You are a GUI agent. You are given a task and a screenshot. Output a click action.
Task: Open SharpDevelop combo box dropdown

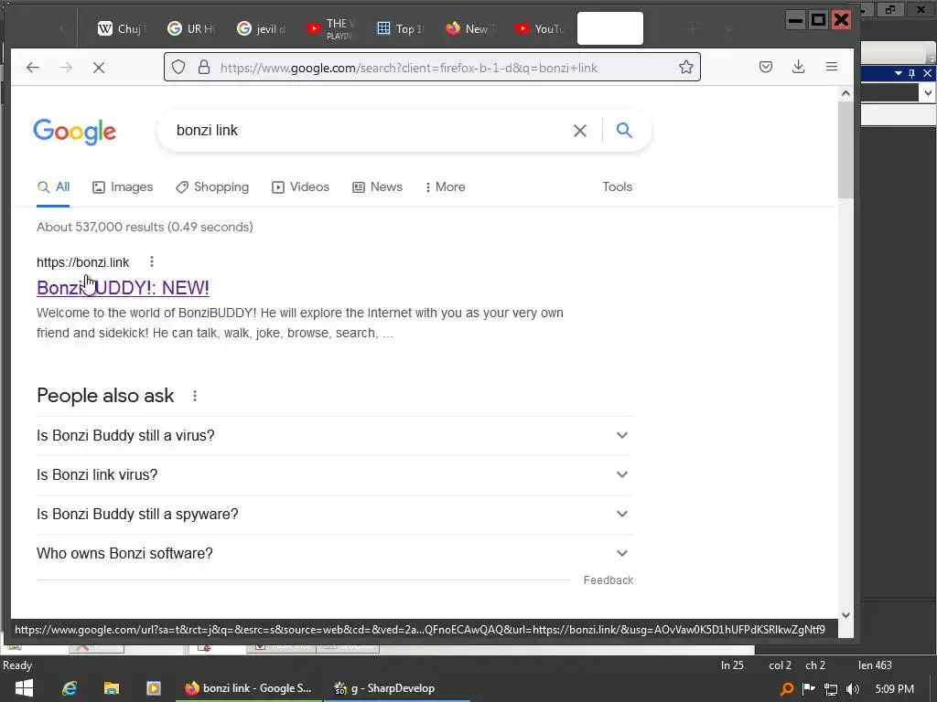tap(928, 92)
